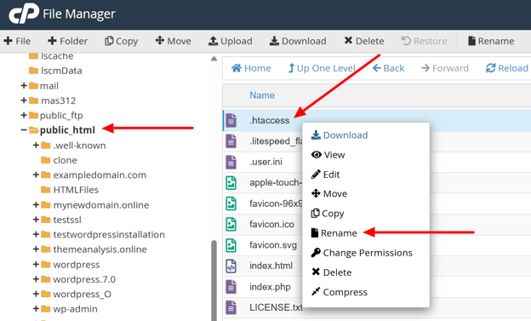This screenshot has width=531, height=321.
Task: Click the Rename toolbar button
Action: tap(491, 41)
